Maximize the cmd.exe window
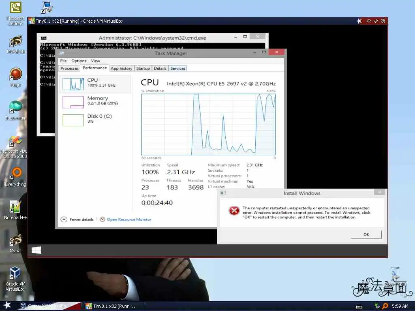The width and height of the screenshot is (415, 311). (x=245, y=37)
